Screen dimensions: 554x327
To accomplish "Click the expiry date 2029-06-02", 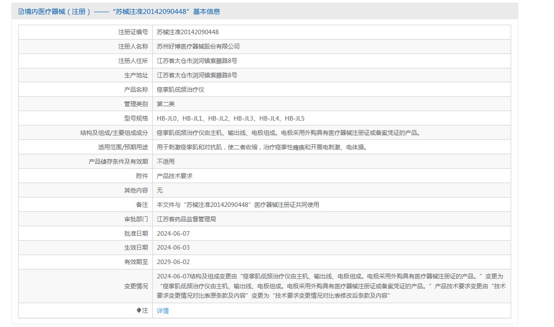I will [x=174, y=262].
